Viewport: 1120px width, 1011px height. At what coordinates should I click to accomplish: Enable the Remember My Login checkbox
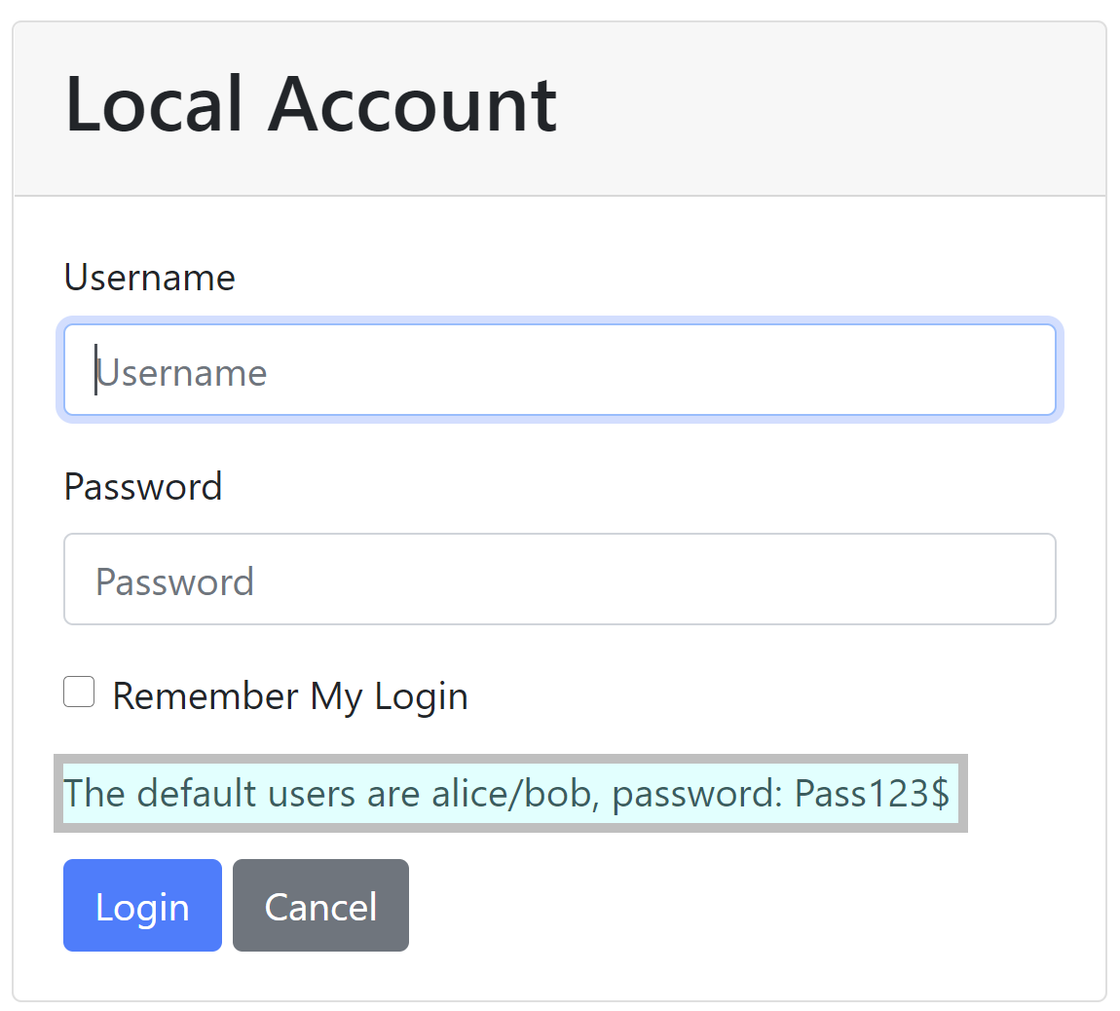[79, 693]
